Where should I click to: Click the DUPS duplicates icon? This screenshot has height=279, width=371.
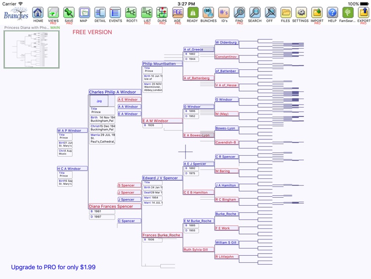pyautogui.click(x=162, y=13)
